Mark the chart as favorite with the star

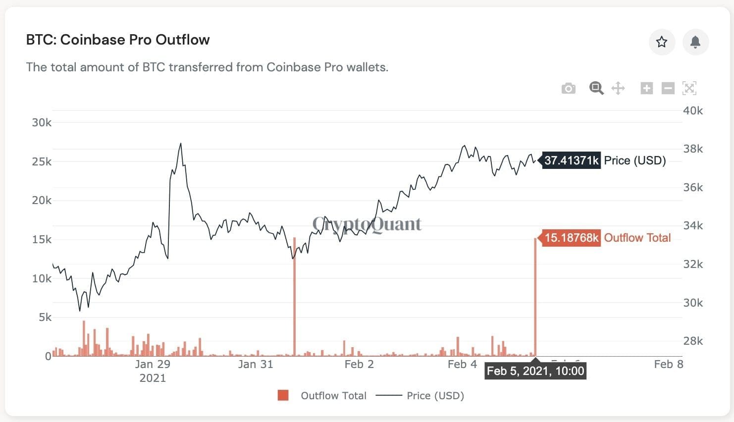(662, 42)
